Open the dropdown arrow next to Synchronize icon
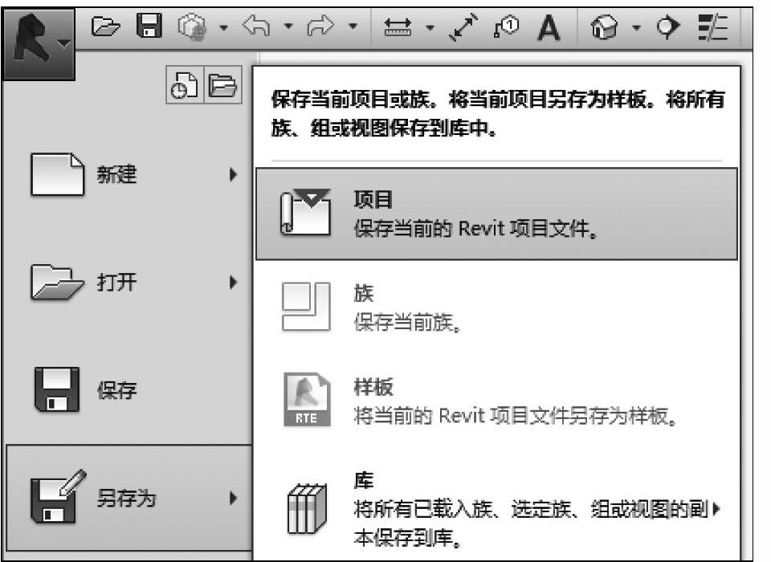The image size is (771, 562). point(223,27)
